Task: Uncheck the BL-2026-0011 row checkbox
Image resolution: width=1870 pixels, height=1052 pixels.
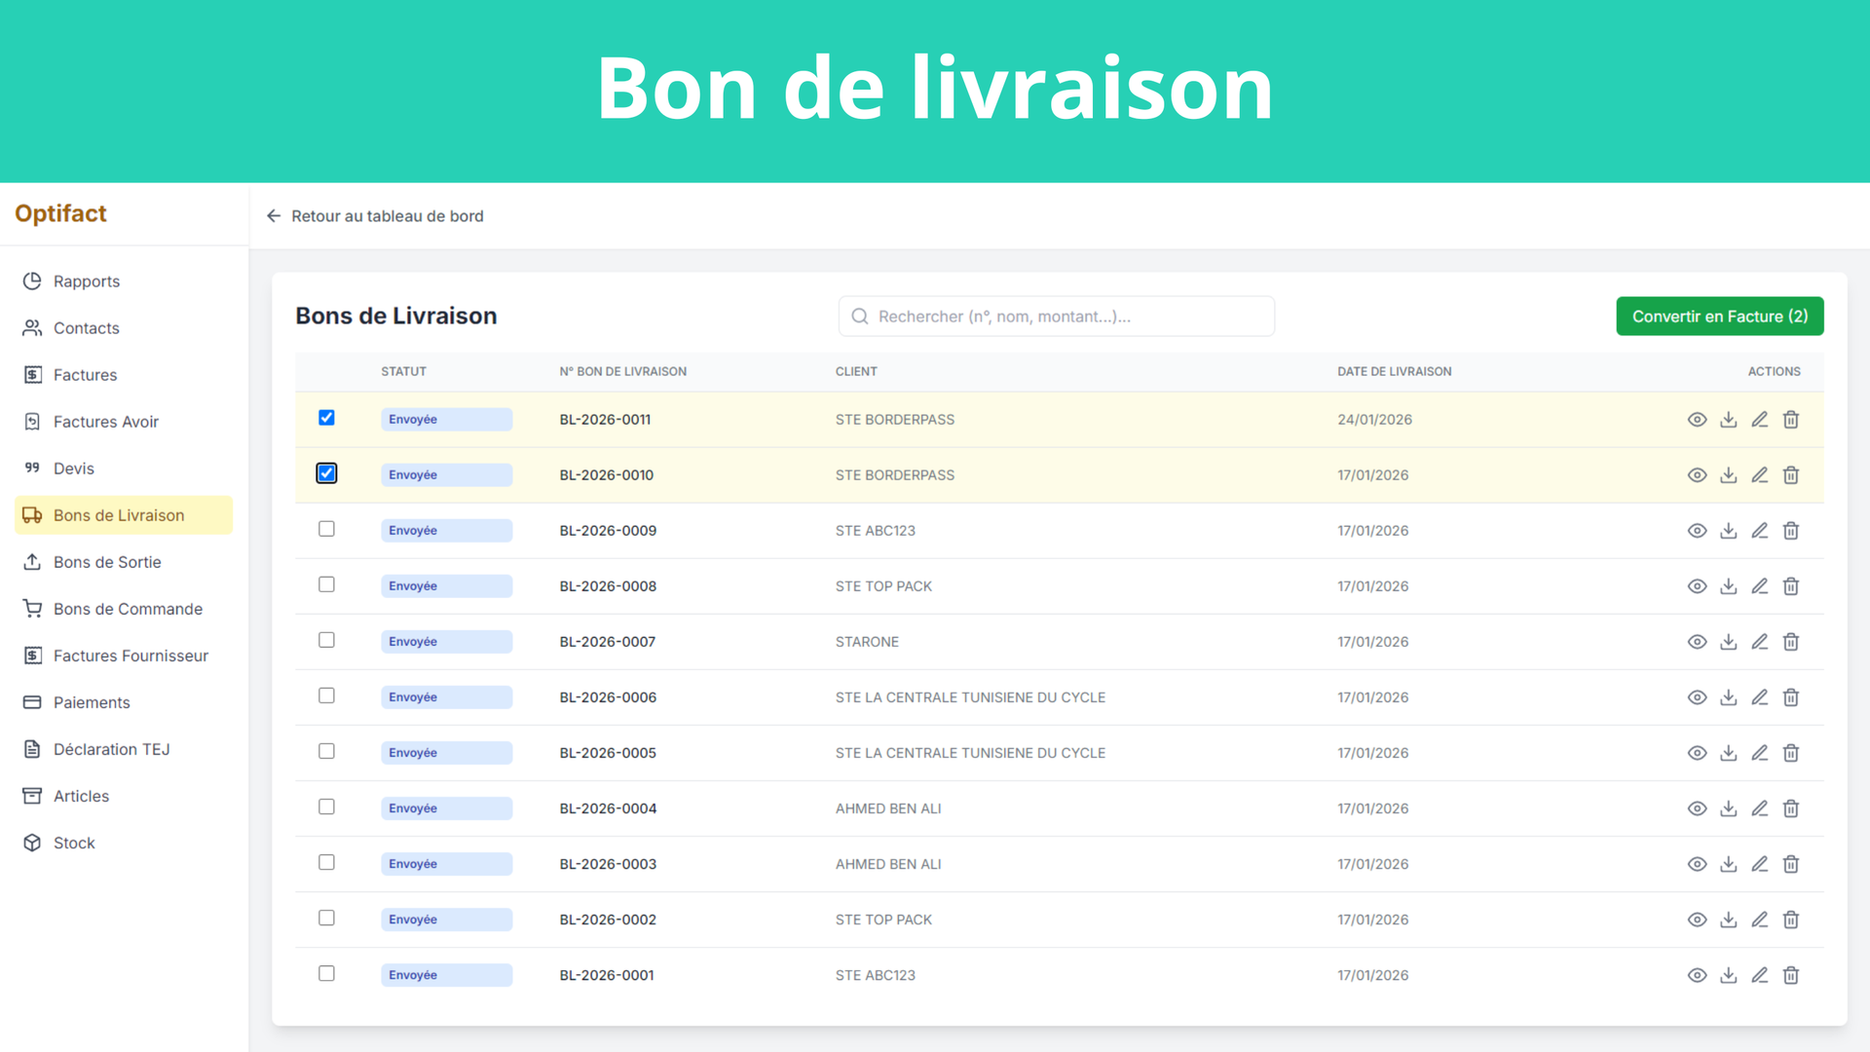Action: 326,418
